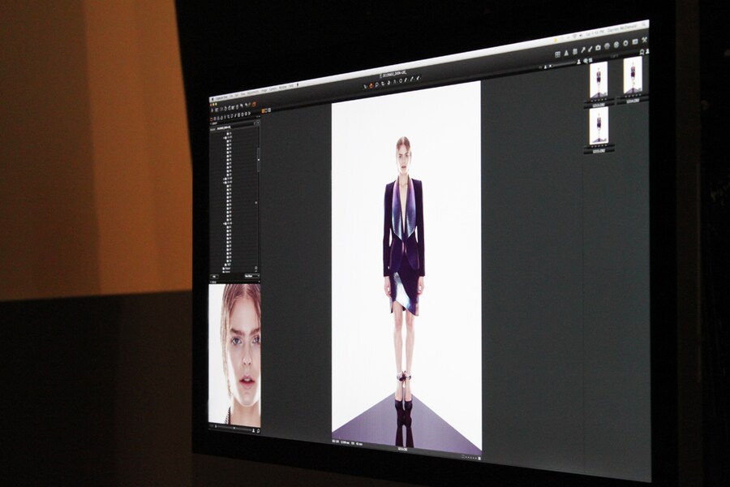Click the camera icon in the top-right toolbar
Viewport: 730px width, 487px height.
pos(598,48)
